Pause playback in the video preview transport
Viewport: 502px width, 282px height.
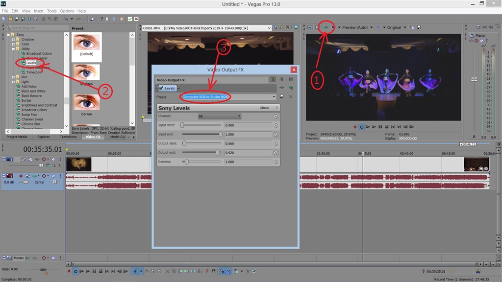coord(380,127)
